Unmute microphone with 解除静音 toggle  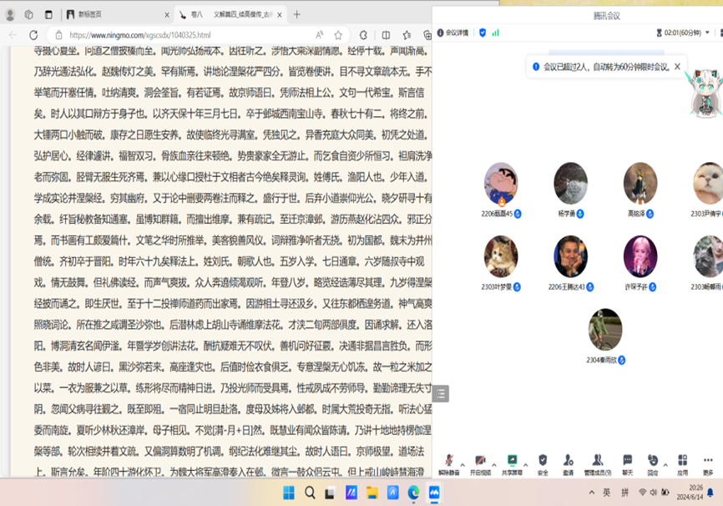click(x=448, y=461)
